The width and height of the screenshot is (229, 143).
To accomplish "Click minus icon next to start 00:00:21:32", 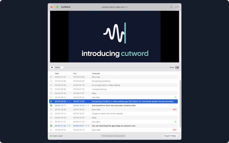I will (68, 126).
